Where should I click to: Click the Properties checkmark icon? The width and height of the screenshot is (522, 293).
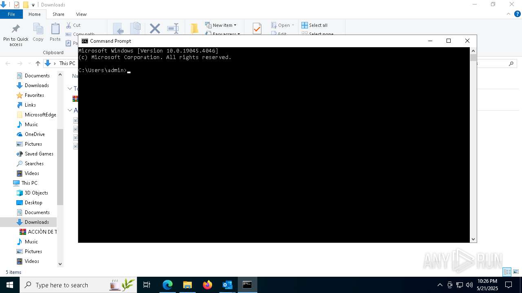coord(257,28)
